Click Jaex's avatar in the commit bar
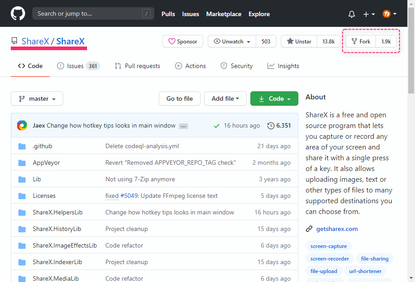415x282 pixels. click(x=22, y=125)
